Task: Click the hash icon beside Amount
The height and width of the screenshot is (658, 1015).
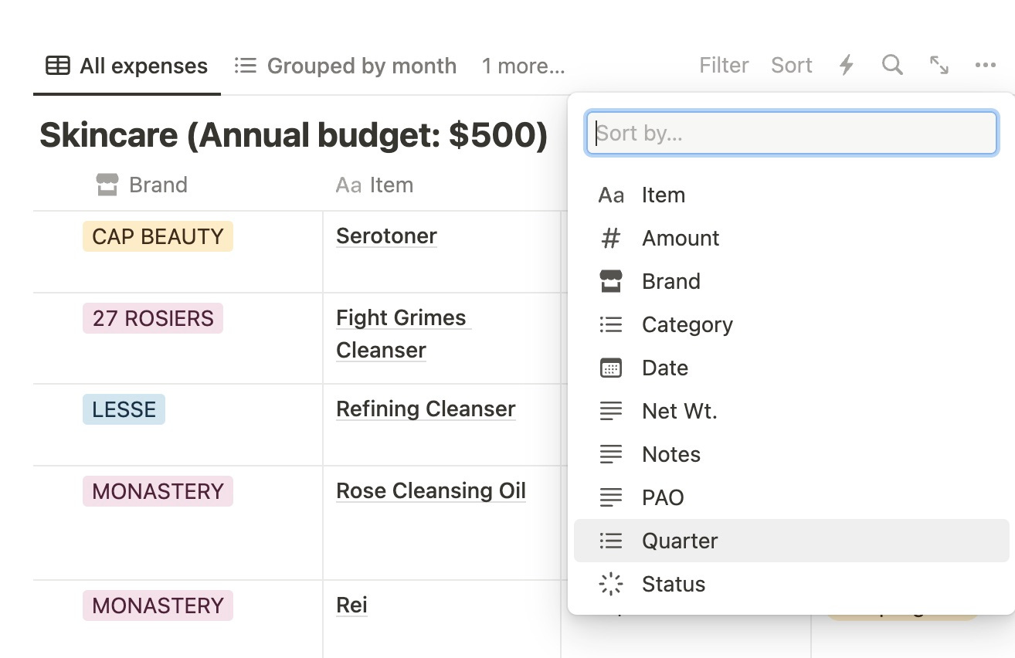Action: pos(610,238)
